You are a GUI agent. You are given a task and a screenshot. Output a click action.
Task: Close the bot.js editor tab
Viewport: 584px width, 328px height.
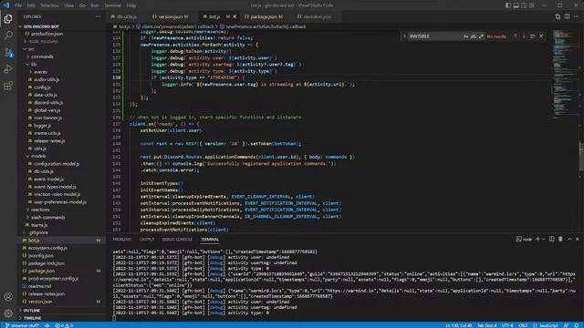[x=235, y=16]
